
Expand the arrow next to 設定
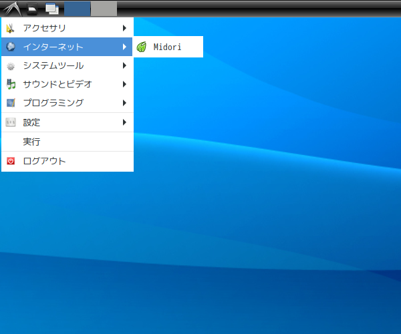point(124,122)
